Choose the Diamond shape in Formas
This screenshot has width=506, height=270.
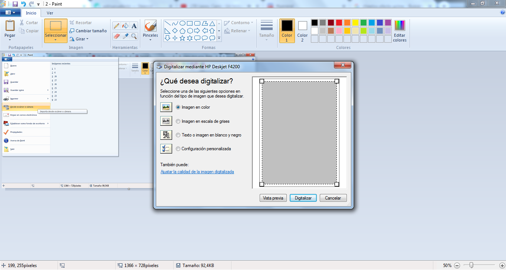pyautogui.click(x=175, y=31)
